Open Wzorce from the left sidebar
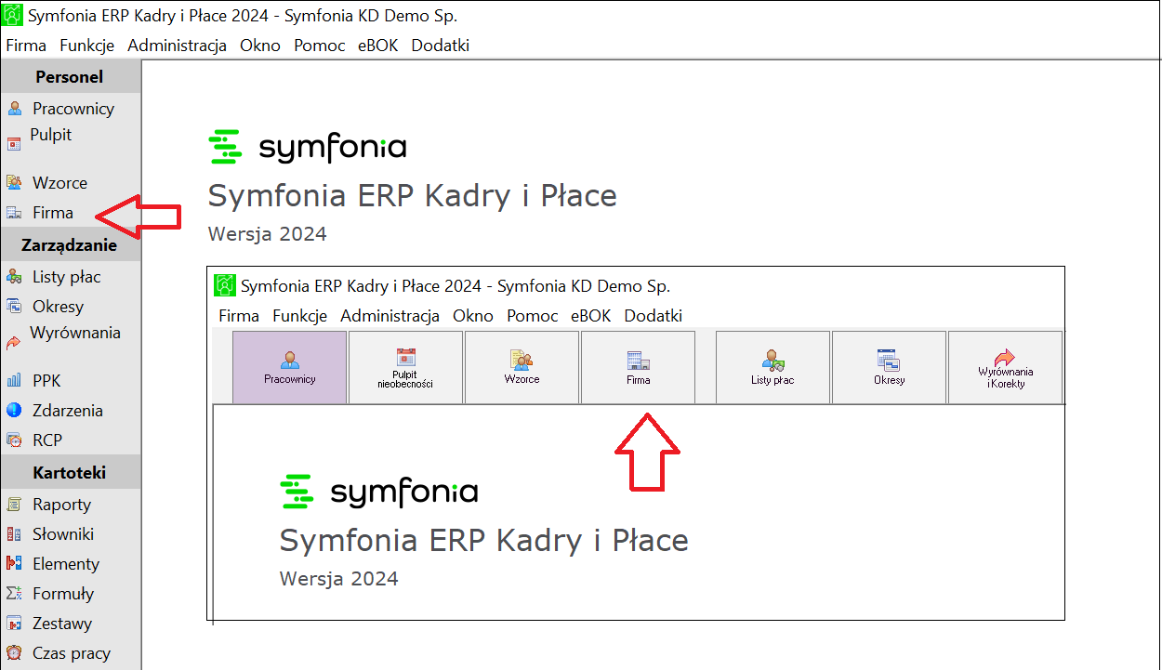 59,183
